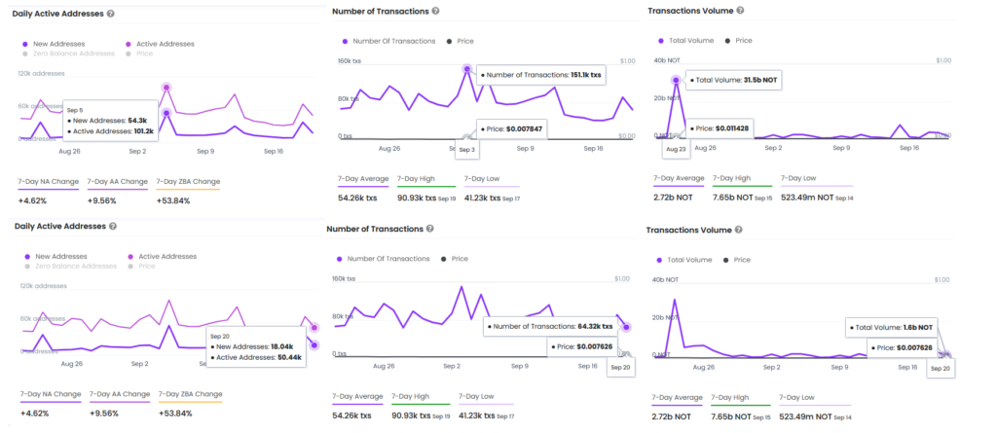Select 7-Day ZBA Change tab in upper addresses panel
The width and height of the screenshot is (997, 433).
point(188,183)
